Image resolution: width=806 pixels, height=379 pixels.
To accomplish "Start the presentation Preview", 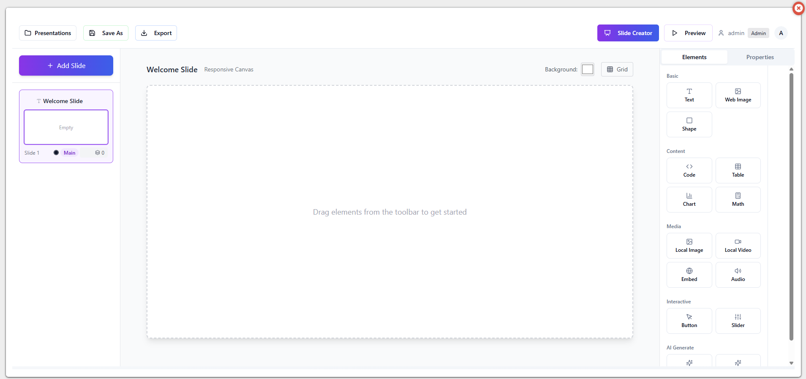I will pos(688,33).
